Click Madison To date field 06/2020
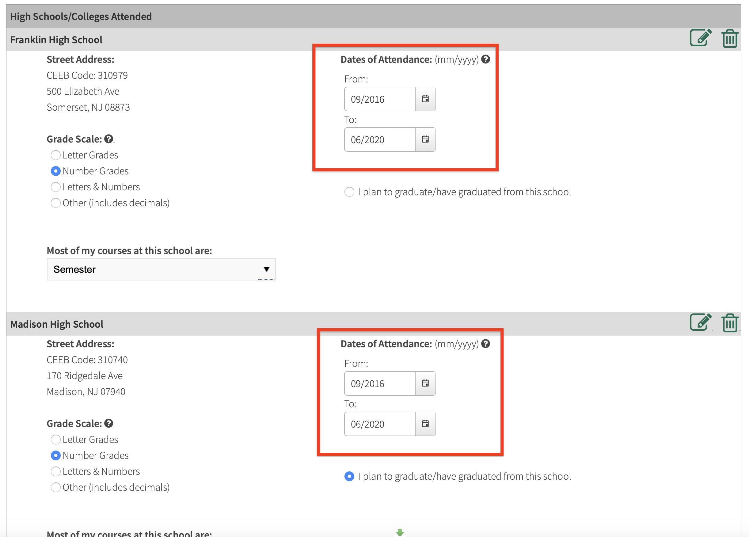The image size is (749, 537). pyautogui.click(x=379, y=424)
